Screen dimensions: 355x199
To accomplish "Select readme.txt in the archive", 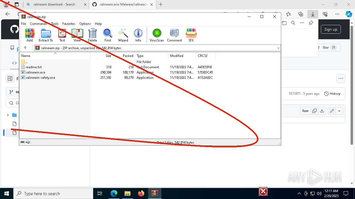I will coord(34,67).
